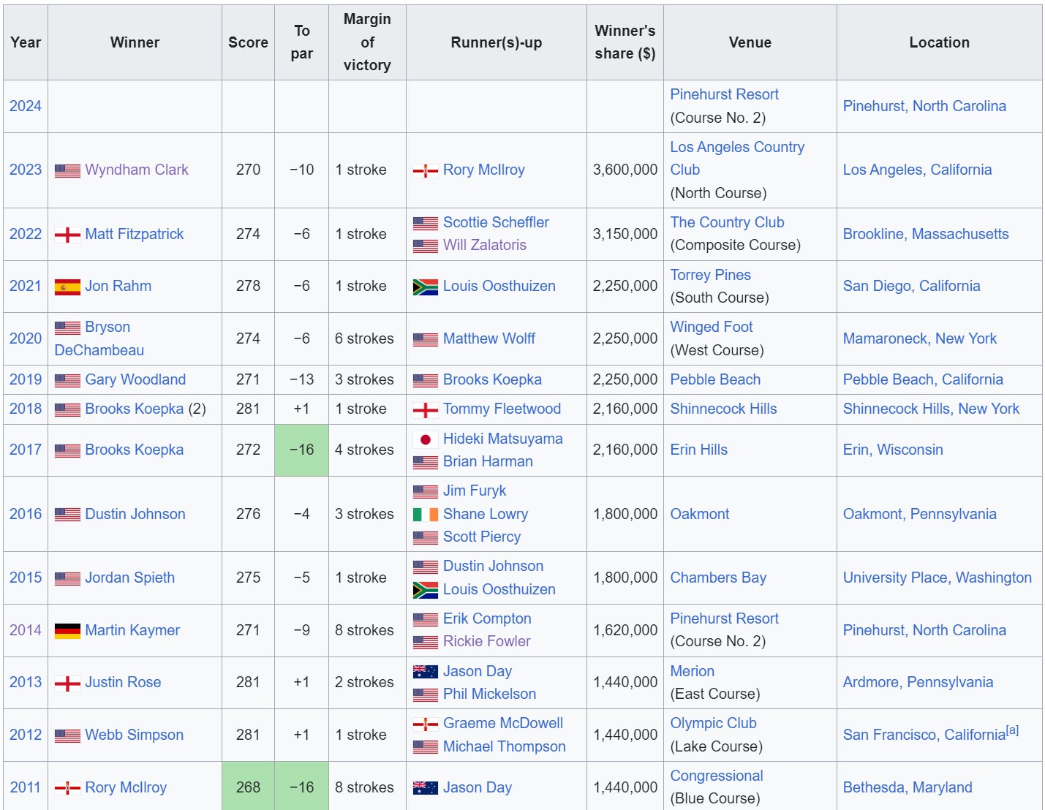This screenshot has height=810, width=1045.
Task: Click the Australian flag beside Phil Mickelson's co-runner-up Jason Day
Action: coord(425,671)
